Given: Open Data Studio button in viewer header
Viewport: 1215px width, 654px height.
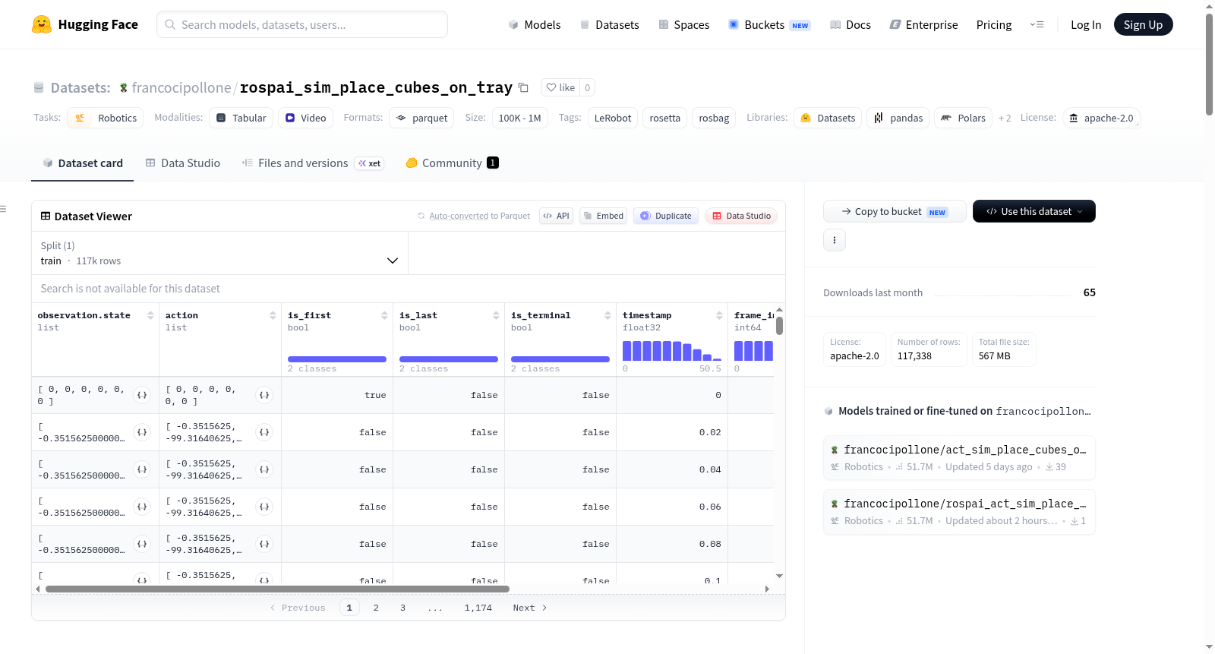Looking at the screenshot, I should 741,216.
